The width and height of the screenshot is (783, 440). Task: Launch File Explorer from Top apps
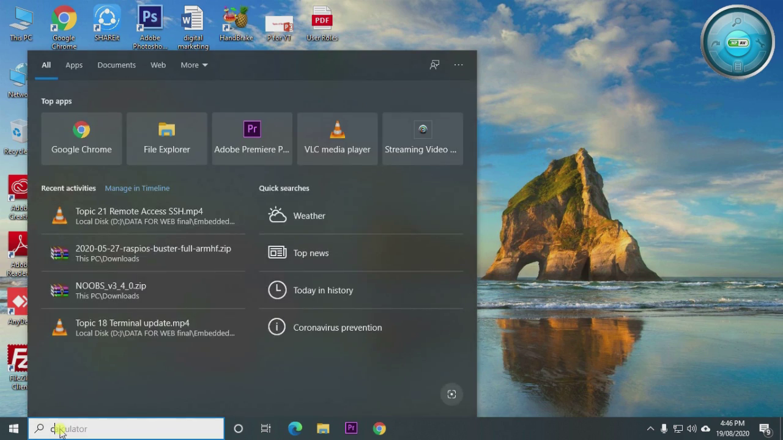[166, 139]
